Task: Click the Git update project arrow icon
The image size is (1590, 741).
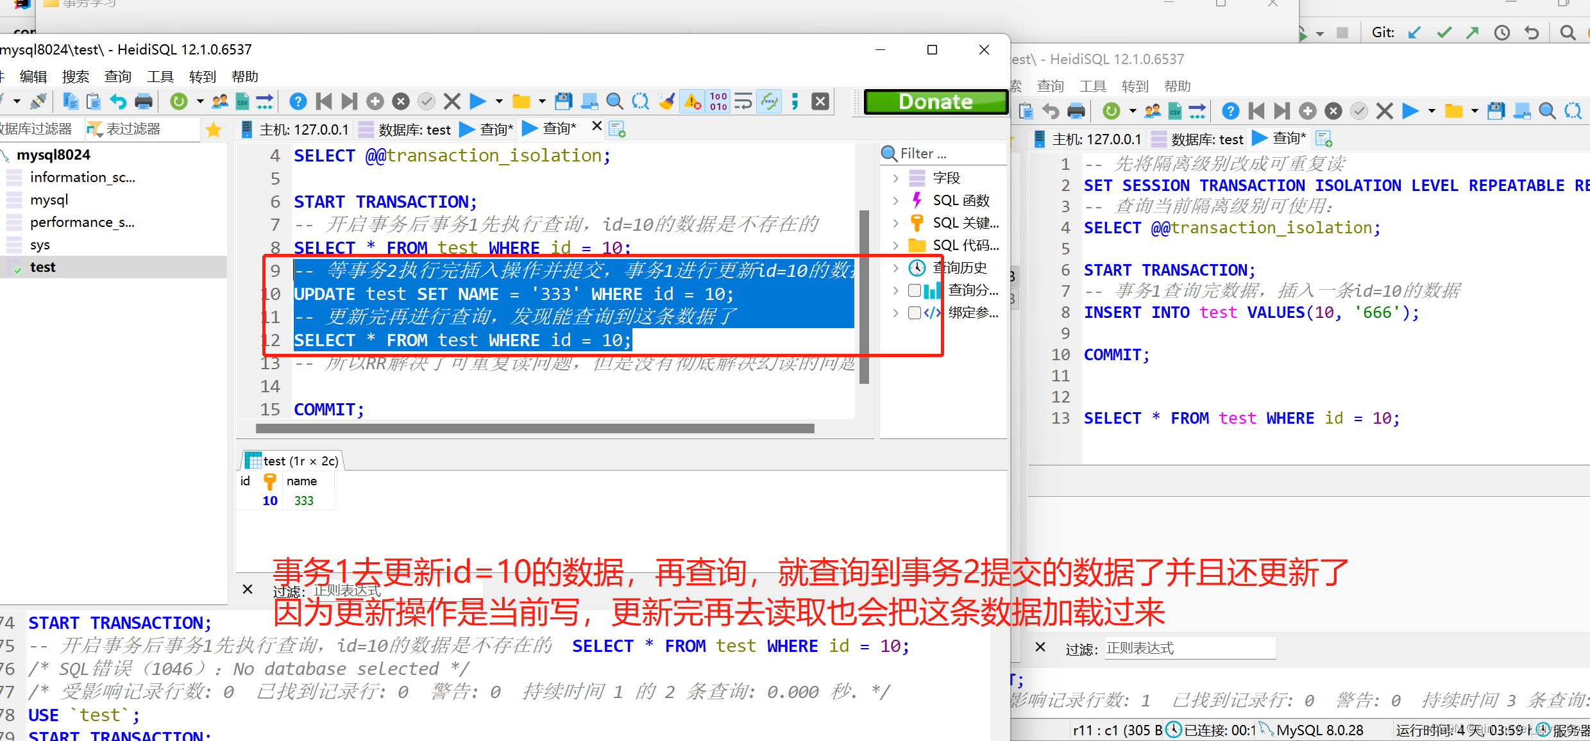Action: click(1414, 33)
